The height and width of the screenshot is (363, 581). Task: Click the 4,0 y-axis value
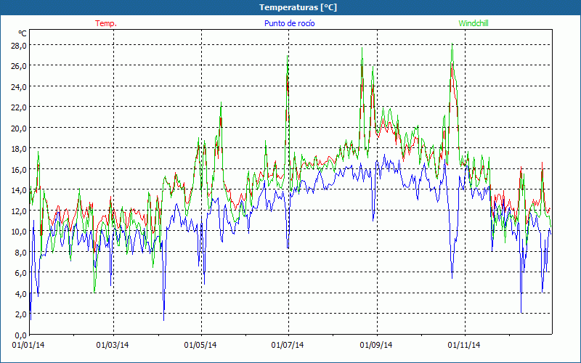[20, 293]
